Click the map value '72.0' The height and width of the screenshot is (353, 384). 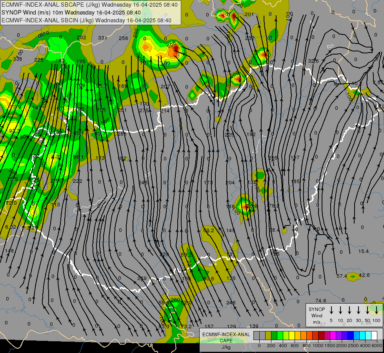click(11, 203)
